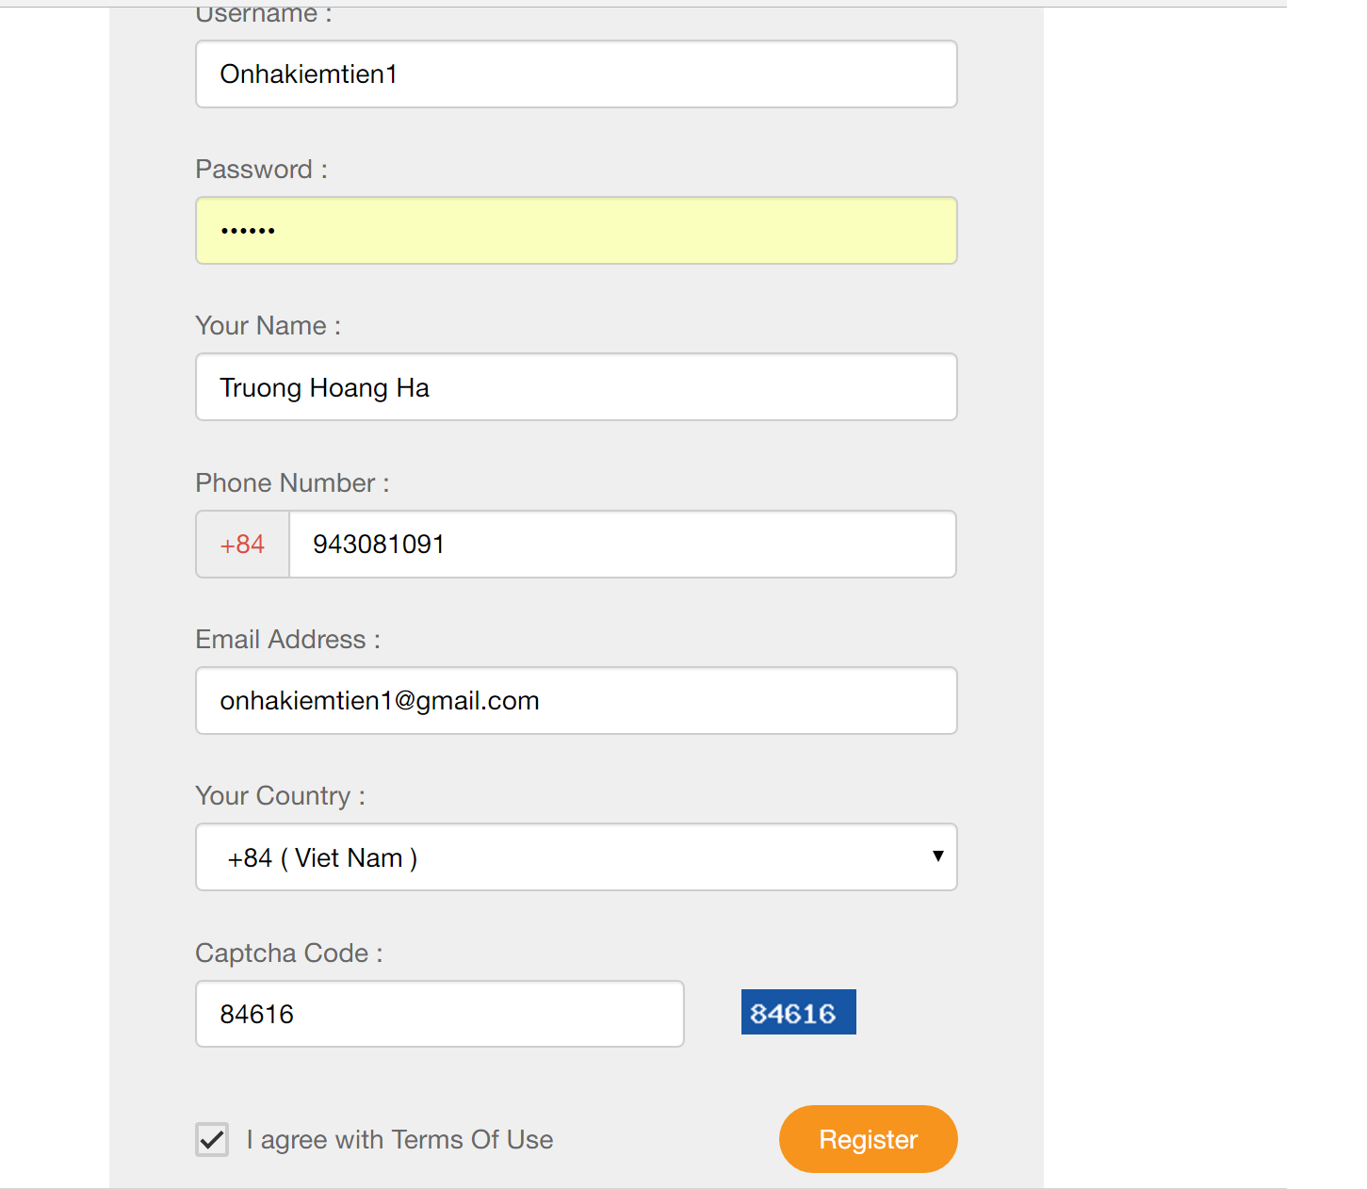
Task: Click the Username input field
Action: (x=576, y=73)
